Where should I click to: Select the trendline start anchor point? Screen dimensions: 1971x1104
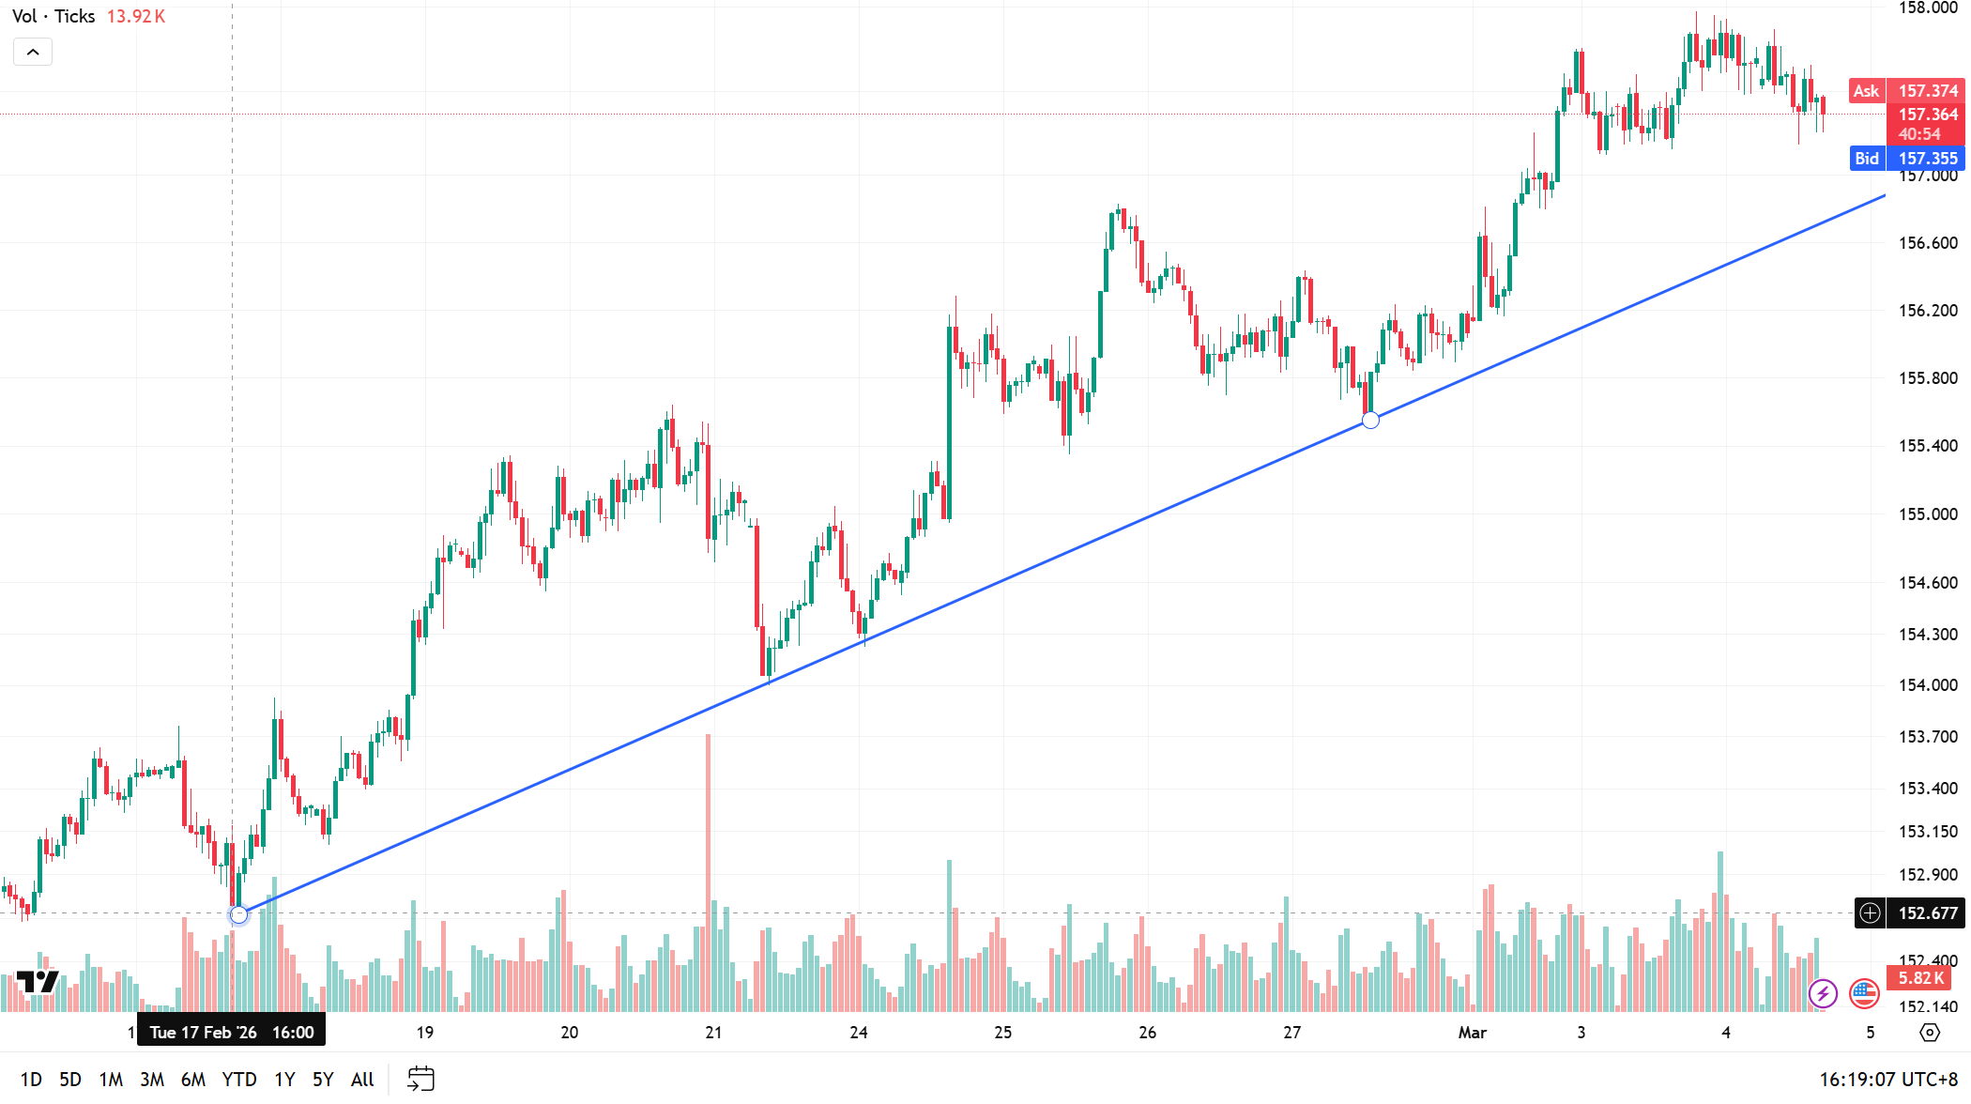coord(238,914)
